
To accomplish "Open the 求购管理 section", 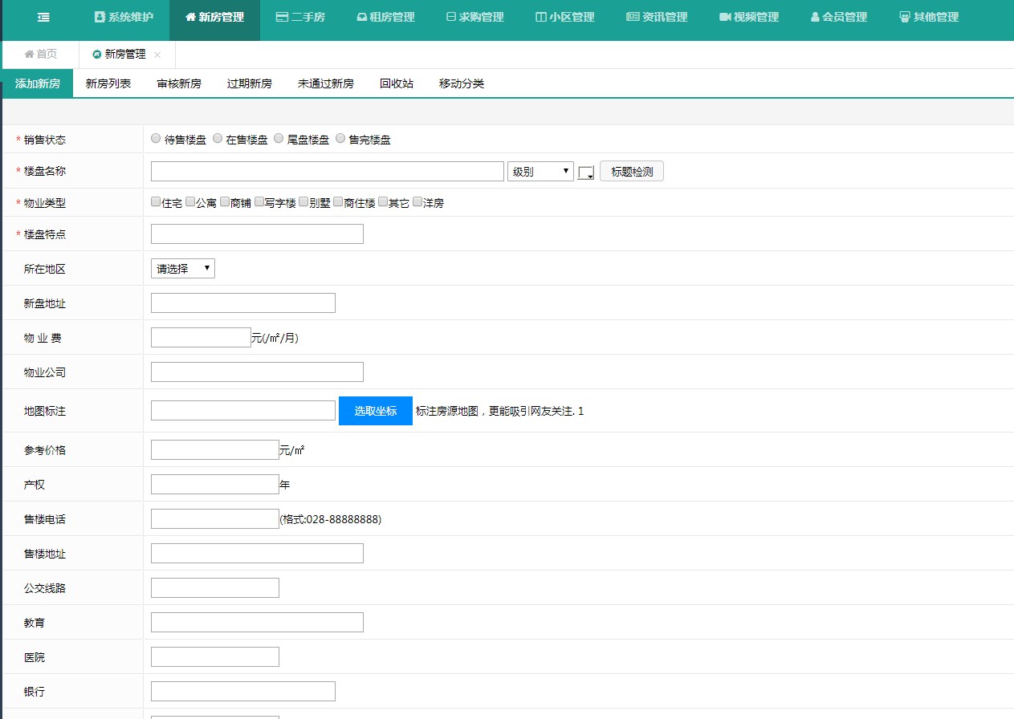I will point(474,17).
